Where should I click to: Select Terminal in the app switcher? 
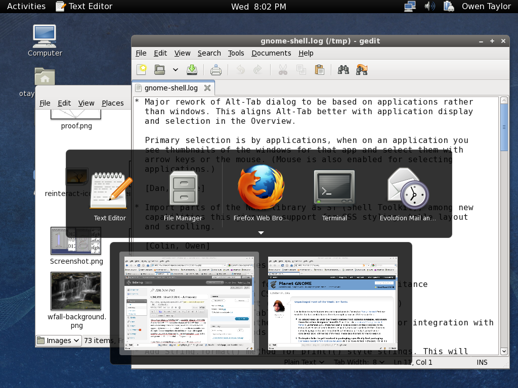tap(334, 195)
